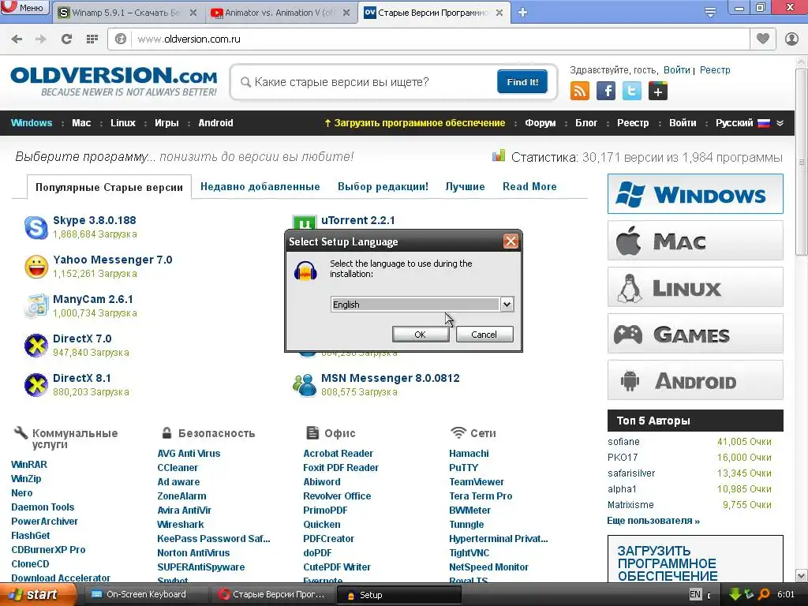The image size is (808, 606).
Task: Click the DirectX 8.1 icon
Action: [36, 385]
